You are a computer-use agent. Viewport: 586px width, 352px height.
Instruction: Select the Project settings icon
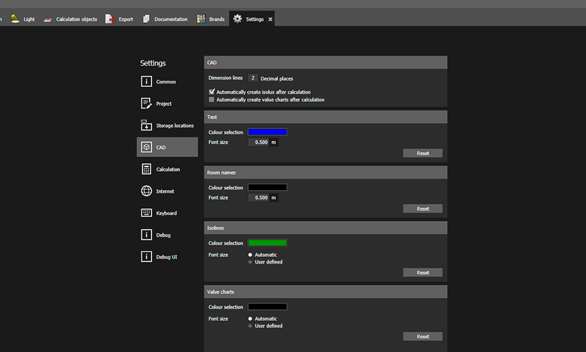(146, 103)
